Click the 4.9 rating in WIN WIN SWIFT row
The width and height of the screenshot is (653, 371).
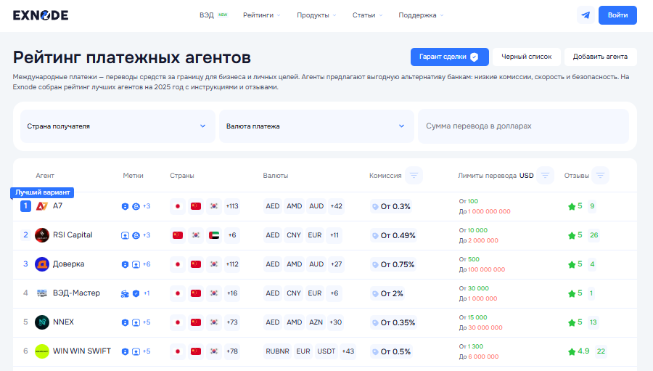tap(583, 351)
